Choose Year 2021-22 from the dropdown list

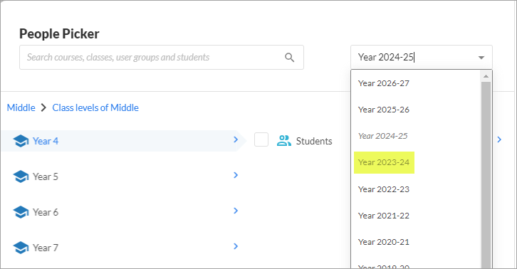tap(383, 216)
